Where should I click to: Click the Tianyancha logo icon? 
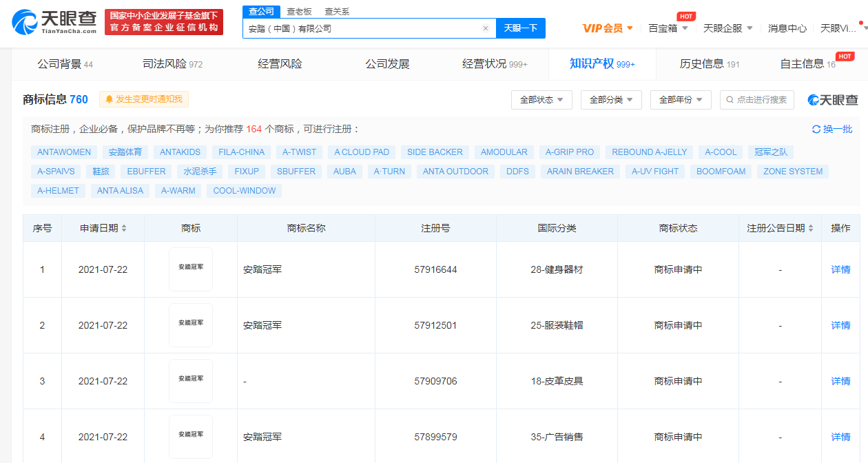click(x=24, y=21)
